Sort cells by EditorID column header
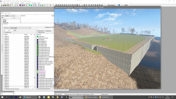This screenshot has width=176, height=99. tap(14, 35)
